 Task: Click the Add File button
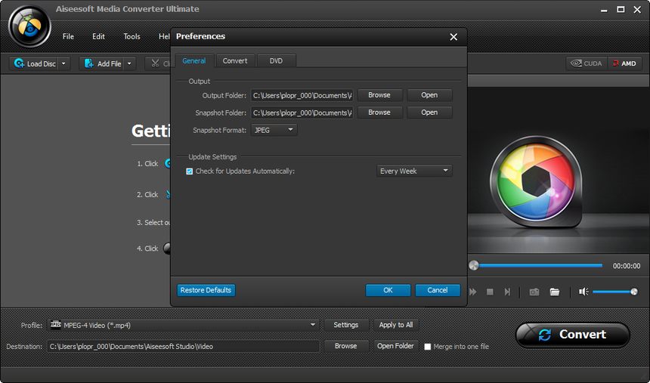click(x=102, y=63)
